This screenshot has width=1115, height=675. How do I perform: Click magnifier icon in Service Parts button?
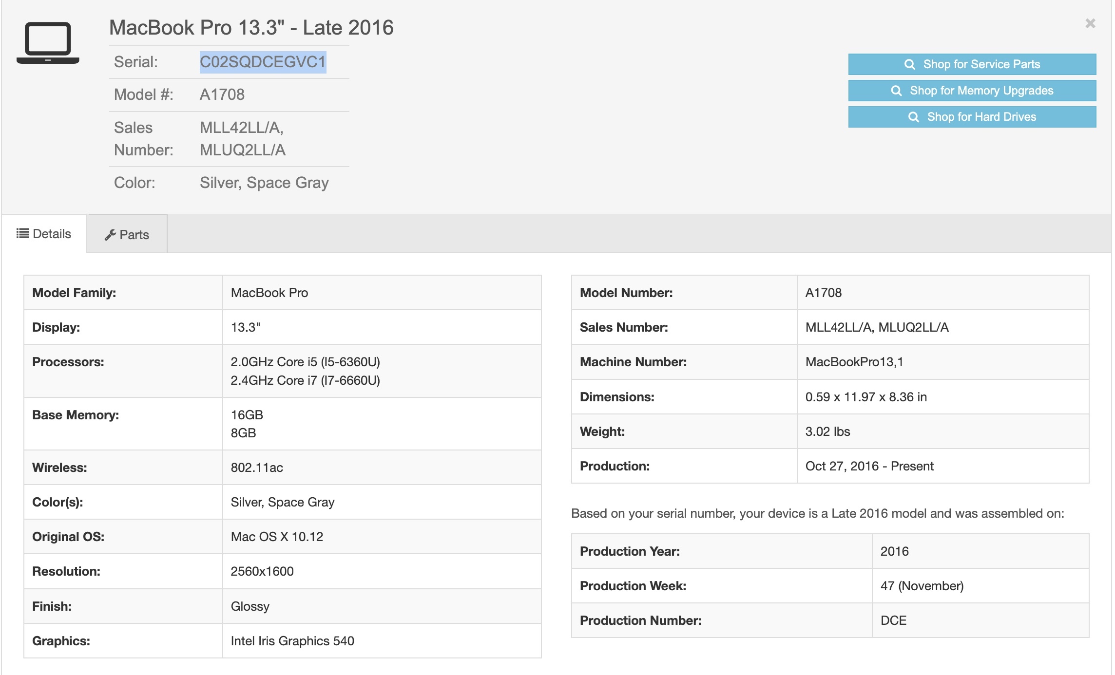909,64
